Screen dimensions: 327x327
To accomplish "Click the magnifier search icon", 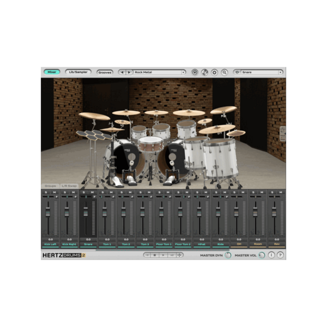I will 225,72.
